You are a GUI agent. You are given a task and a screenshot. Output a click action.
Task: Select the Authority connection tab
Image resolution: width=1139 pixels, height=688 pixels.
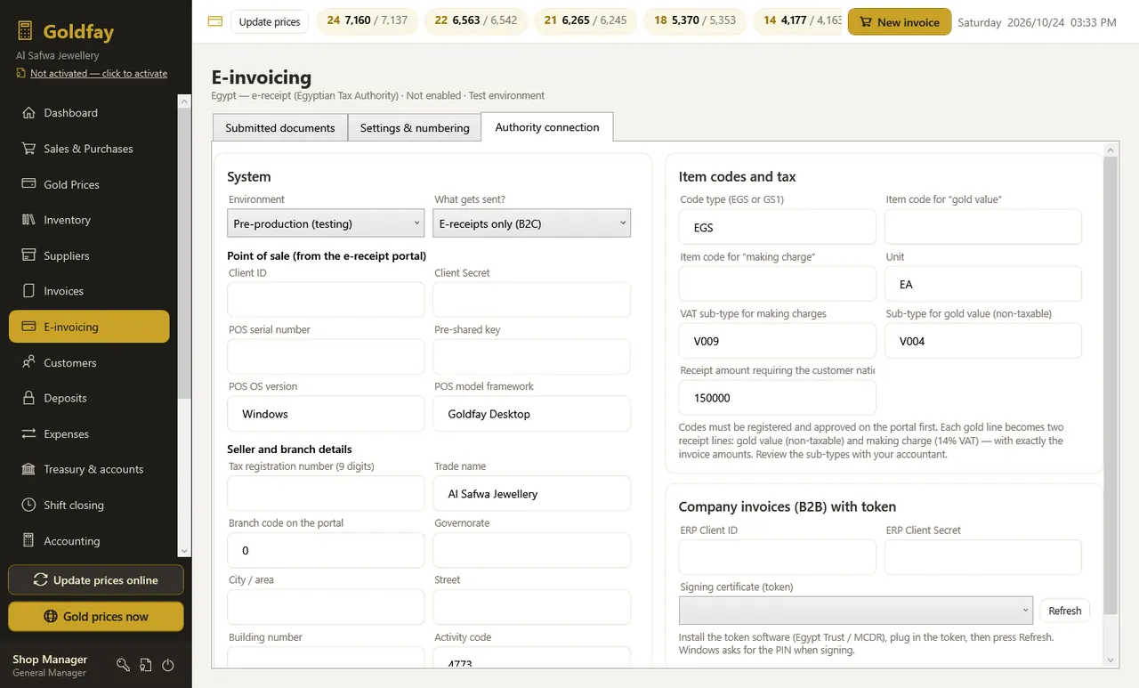point(547,126)
